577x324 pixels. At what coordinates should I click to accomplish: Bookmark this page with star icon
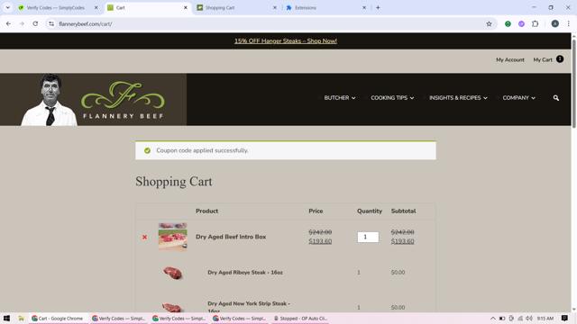pos(489,24)
